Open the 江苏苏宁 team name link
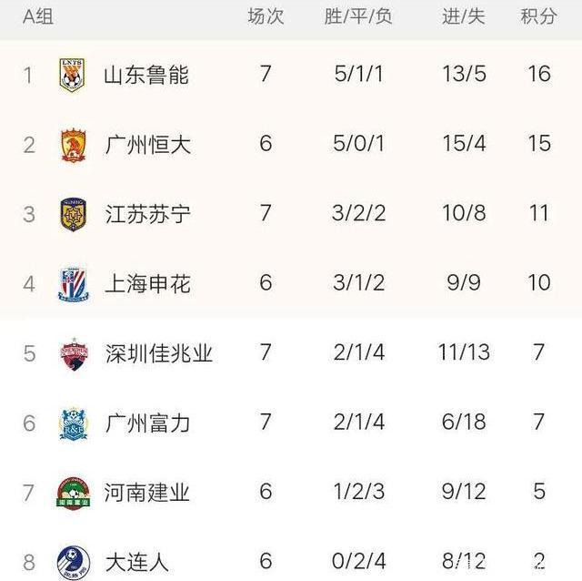 tap(147, 214)
